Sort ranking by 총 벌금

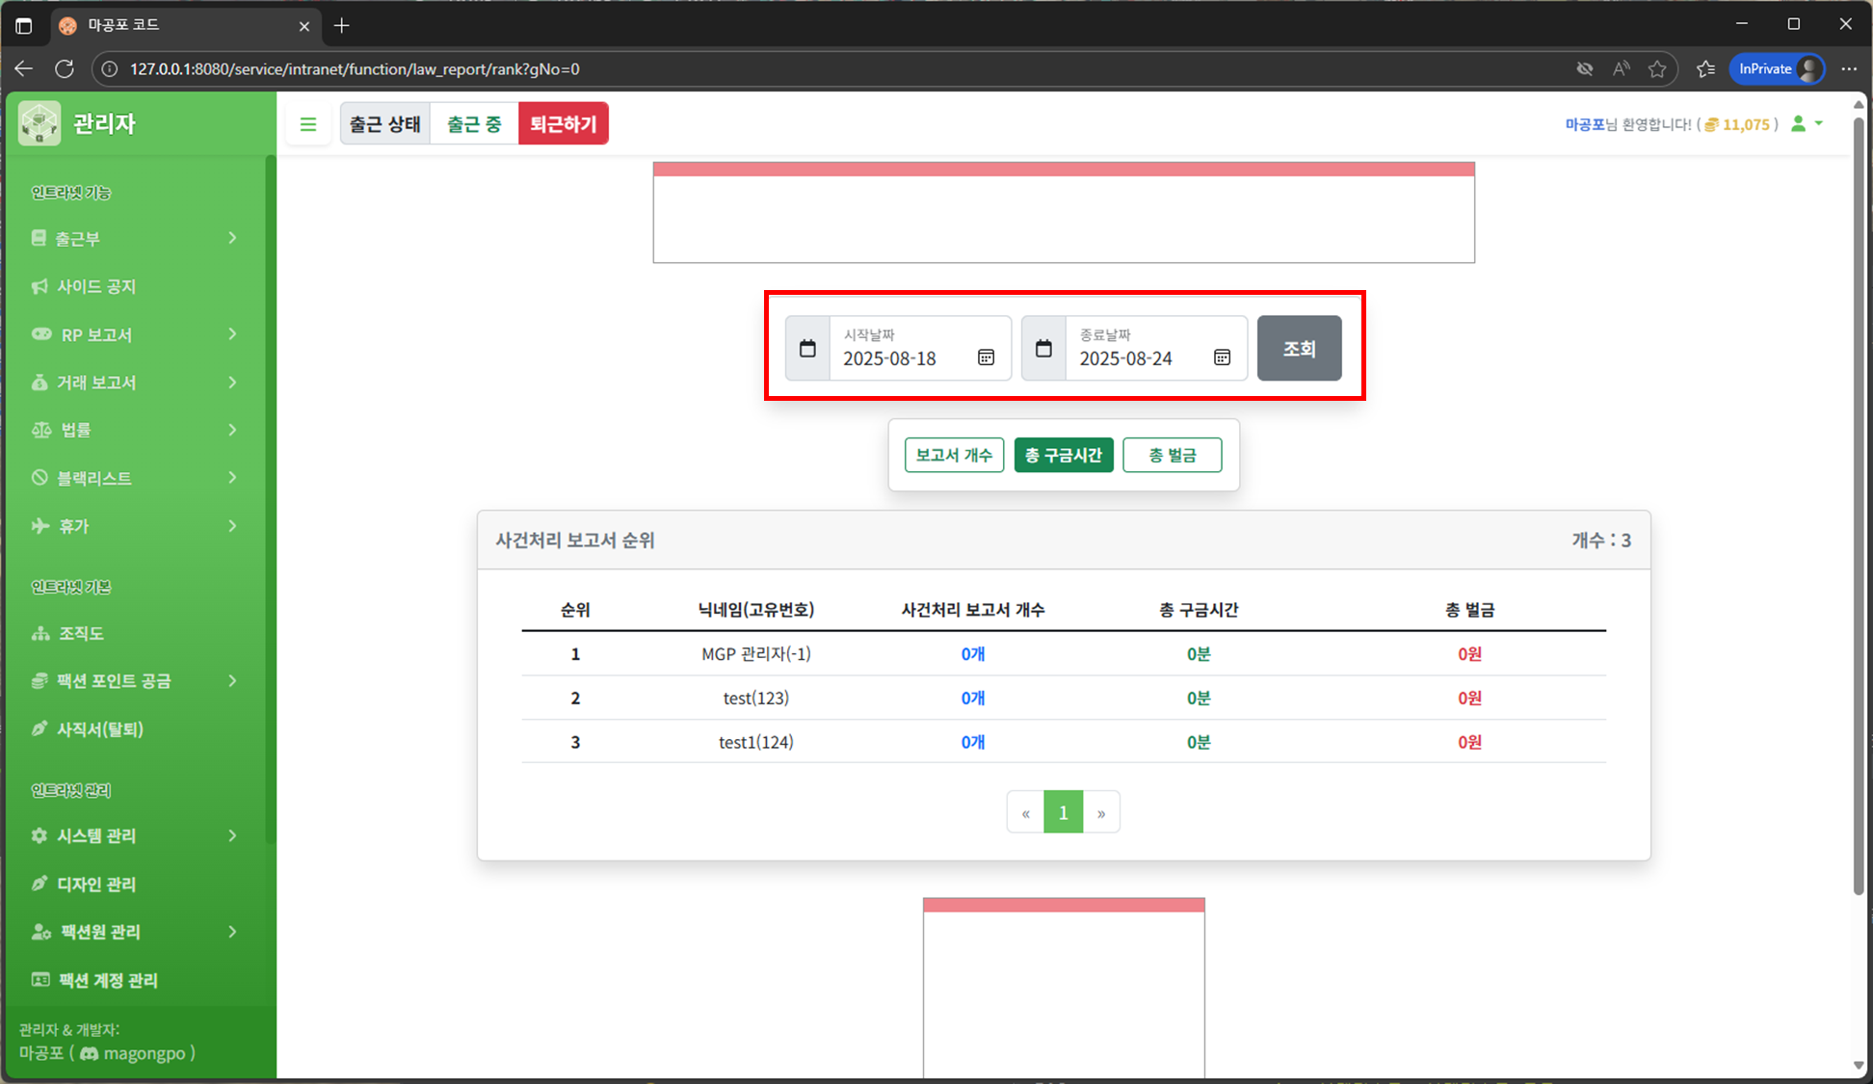click(1173, 455)
